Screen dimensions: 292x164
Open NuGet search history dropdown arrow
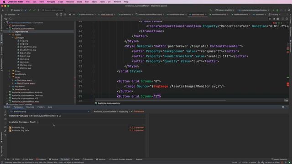pyautogui.click(x=89, y=112)
